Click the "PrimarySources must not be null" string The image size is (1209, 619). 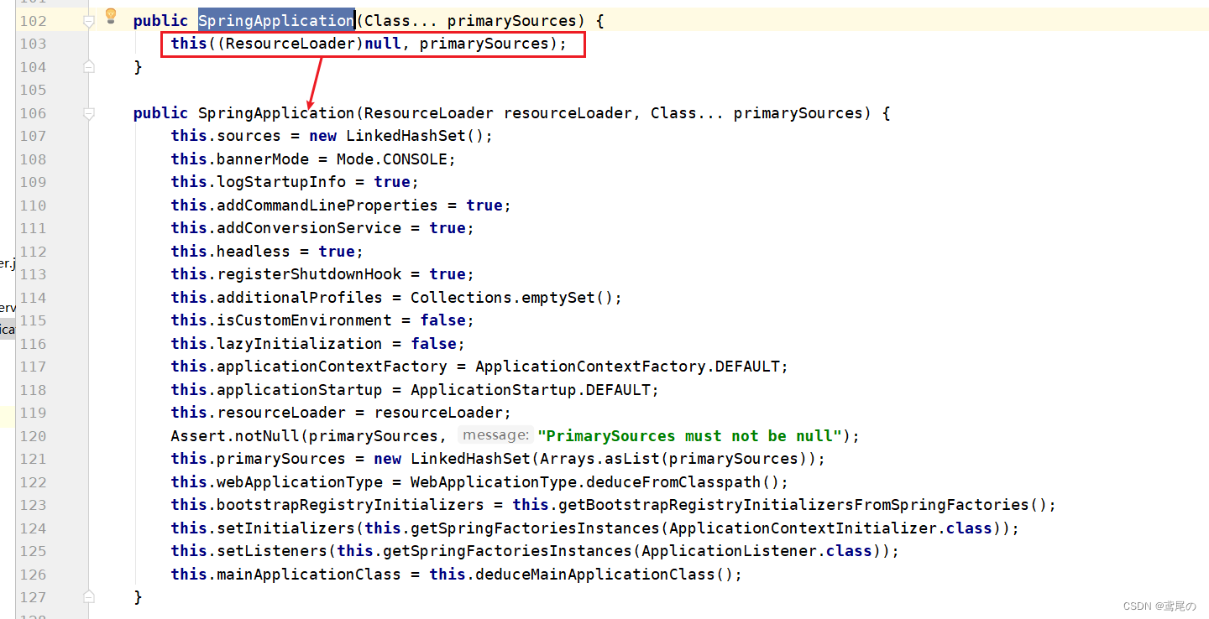click(690, 436)
